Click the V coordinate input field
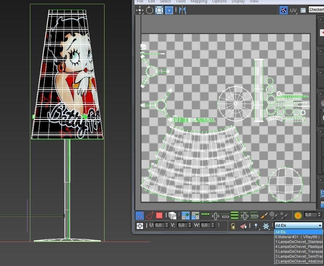The image size is (324, 266). tap(183, 225)
